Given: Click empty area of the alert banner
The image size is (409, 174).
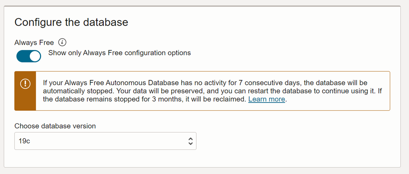Looking at the screenshot, I should click(338, 104).
